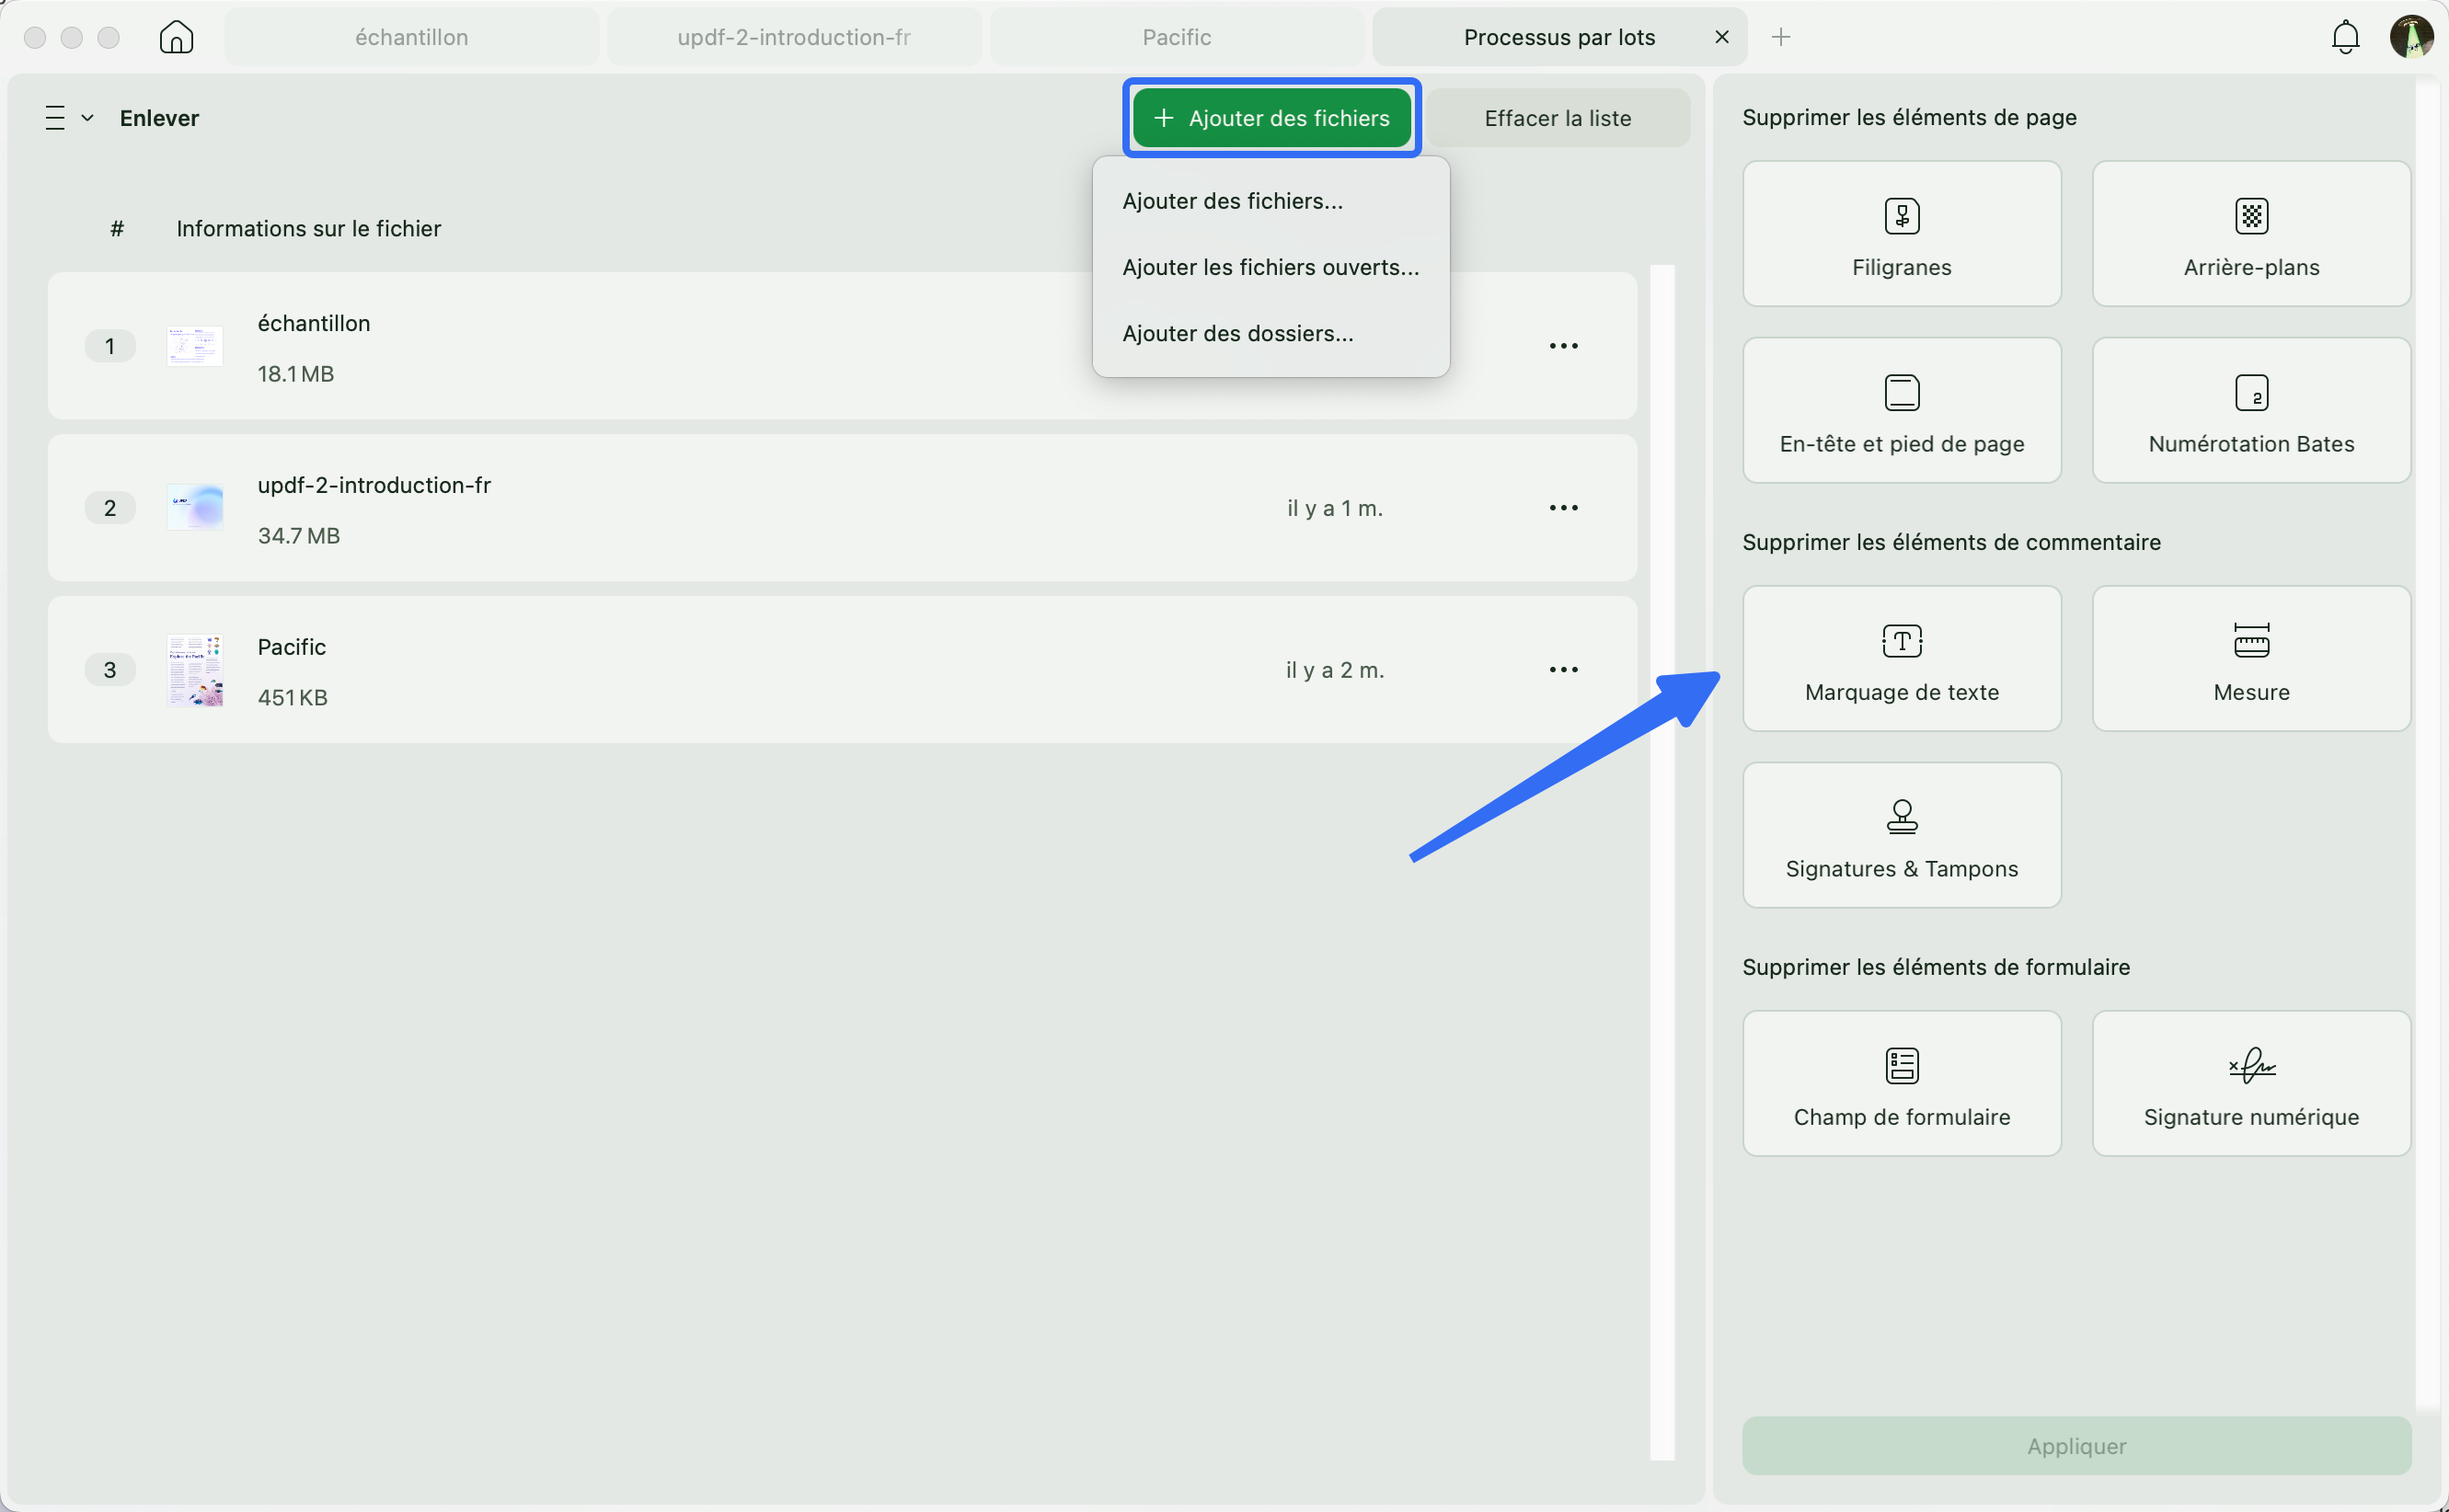Screen dimensions: 2449x1512
Task: Switch to the Pacific tab
Action: 1176,37
